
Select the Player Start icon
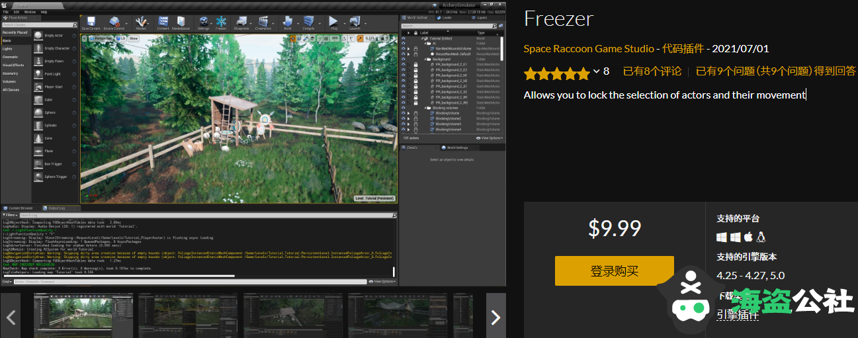click(38, 87)
